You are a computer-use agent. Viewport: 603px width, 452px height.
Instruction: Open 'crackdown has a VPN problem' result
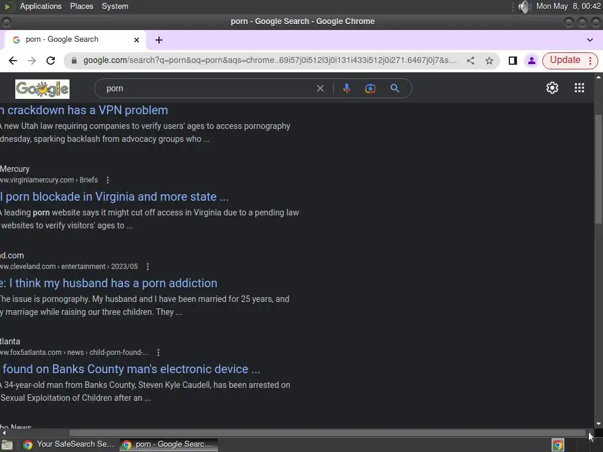(x=84, y=110)
